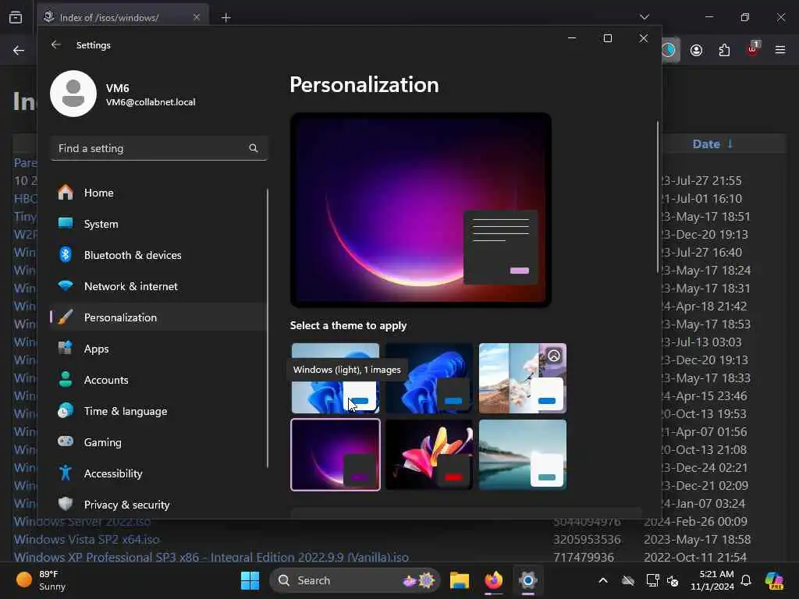
Task: Open Gaming settings
Action: (x=158, y=442)
